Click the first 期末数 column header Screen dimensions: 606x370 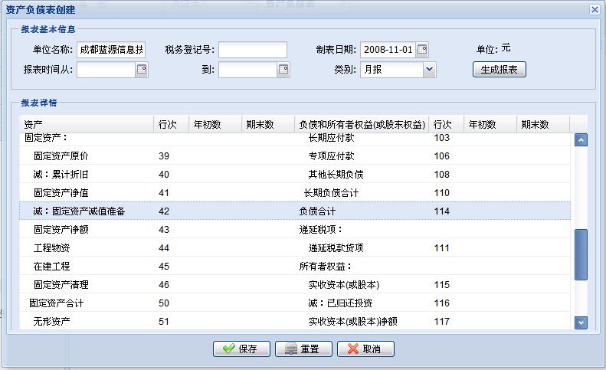pos(268,125)
